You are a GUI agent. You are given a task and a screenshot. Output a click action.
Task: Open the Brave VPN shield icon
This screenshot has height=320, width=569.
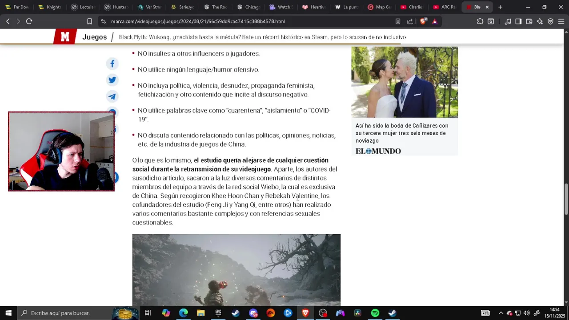click(550, 21)
